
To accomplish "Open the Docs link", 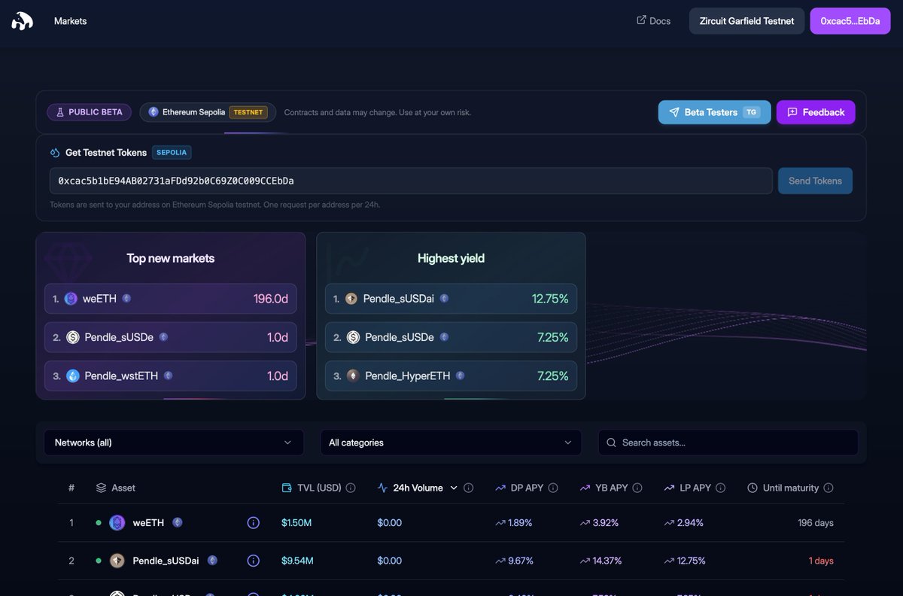I will point(653,21).
